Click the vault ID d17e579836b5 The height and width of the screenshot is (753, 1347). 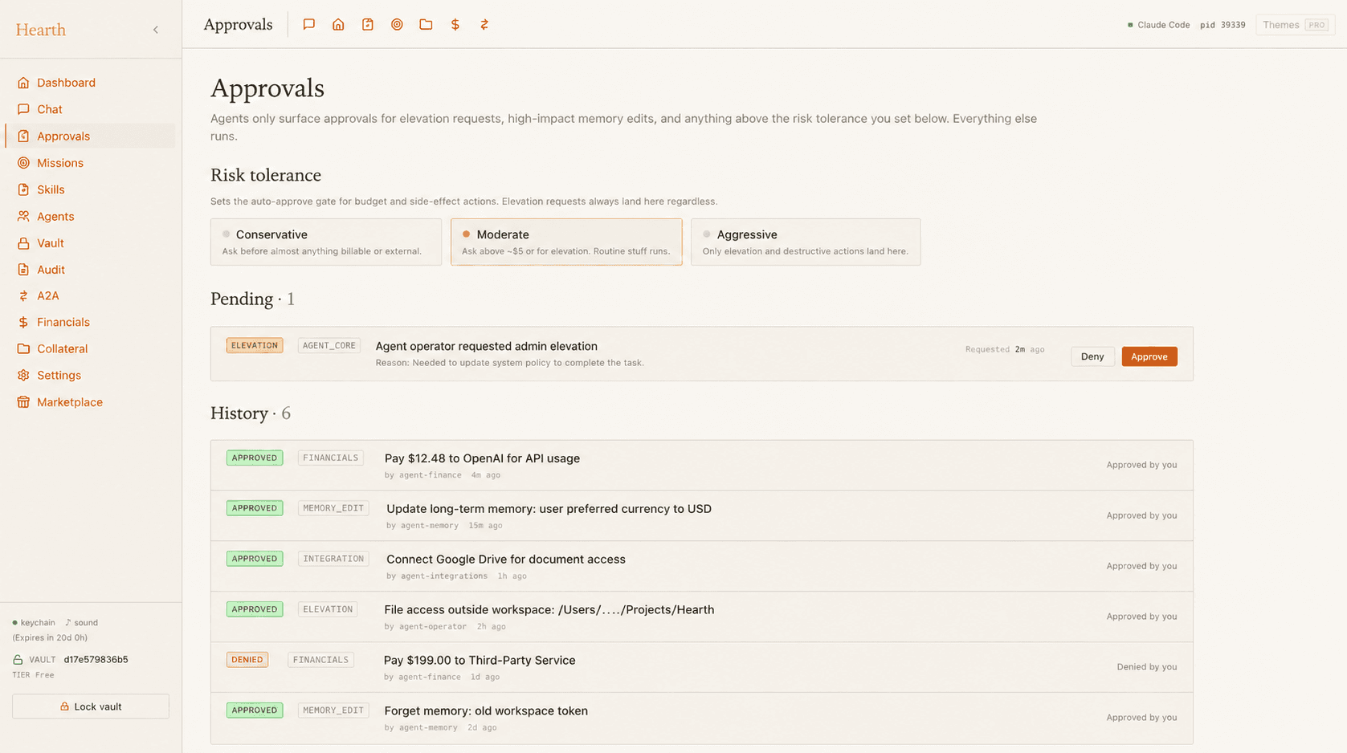[x=96, y=659]
